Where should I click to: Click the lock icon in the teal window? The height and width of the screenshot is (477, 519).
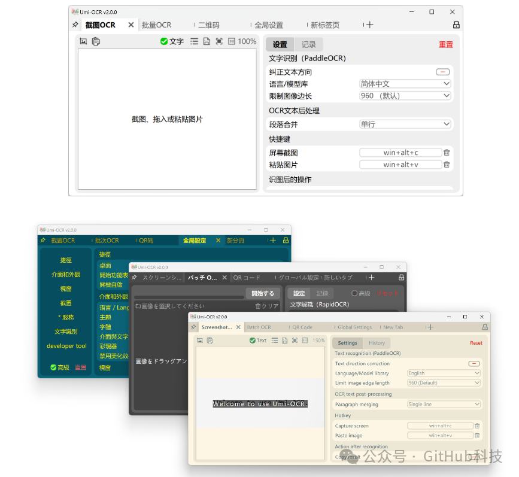pos(286,241)
